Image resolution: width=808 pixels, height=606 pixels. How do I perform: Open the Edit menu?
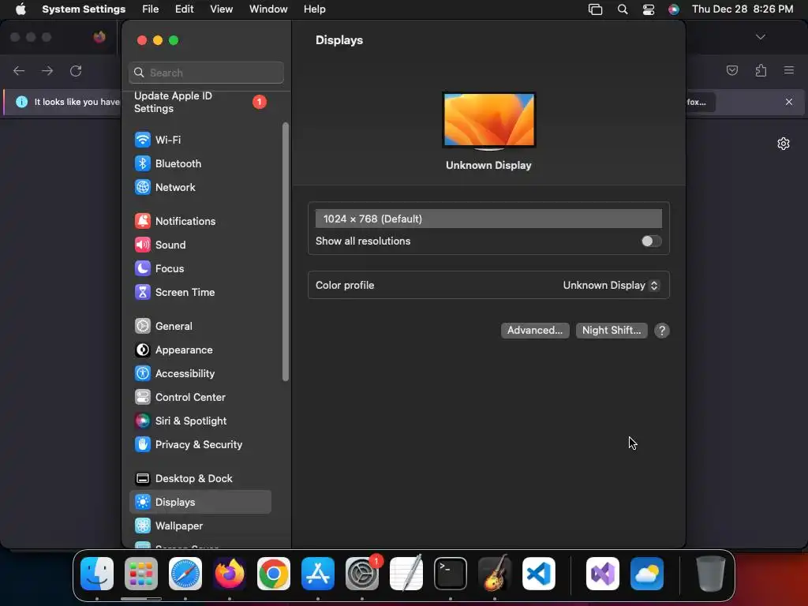pos(184,9)
